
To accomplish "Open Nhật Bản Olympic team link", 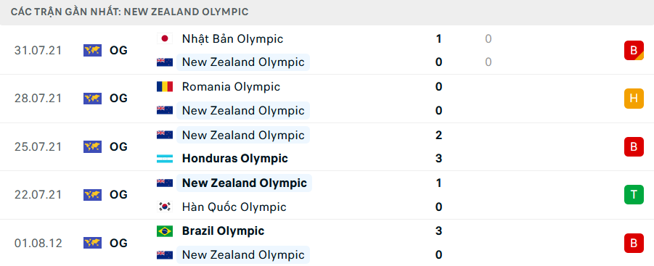I will [x=232, y=38].
